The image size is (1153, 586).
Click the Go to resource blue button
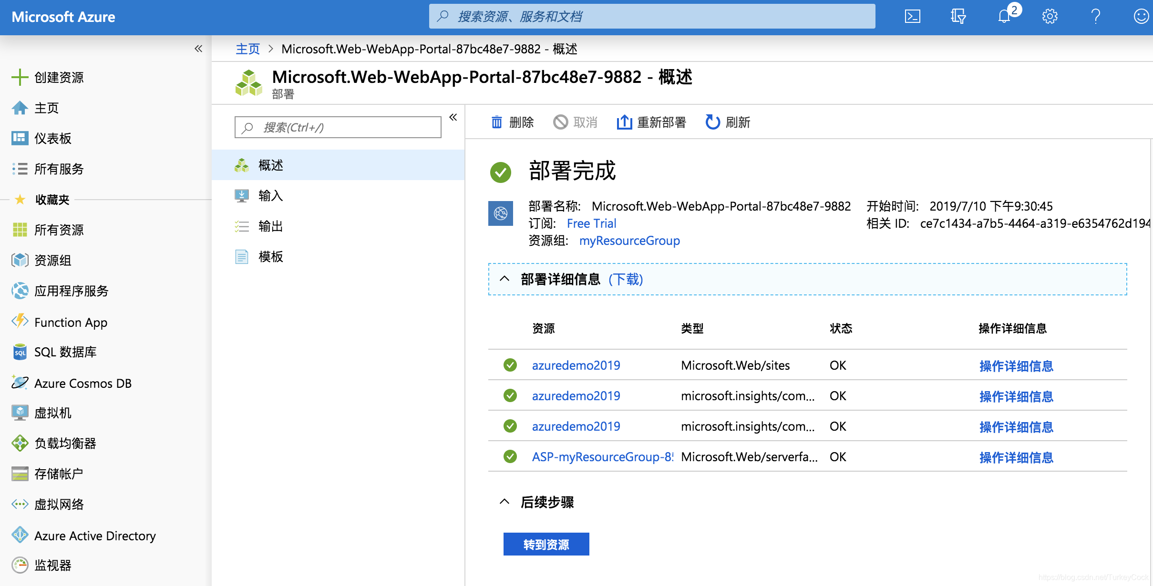click(x=546, y=544)
